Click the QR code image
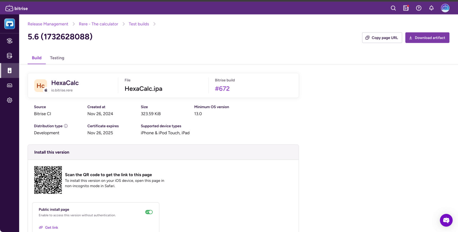This screenshot has height=232, width=458. [48, 180]
